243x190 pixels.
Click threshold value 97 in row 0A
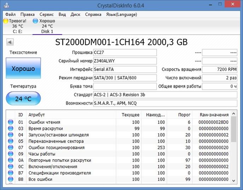pos(188,160)
